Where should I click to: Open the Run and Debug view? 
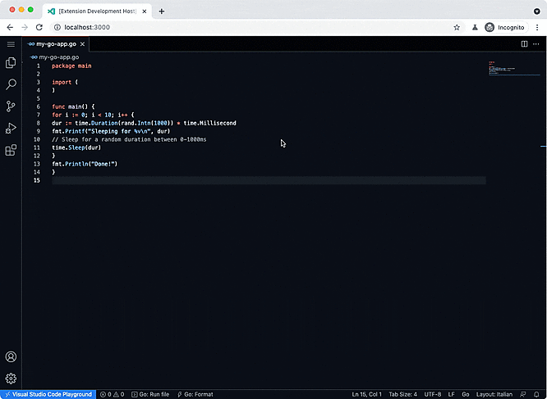pos(11,128)
